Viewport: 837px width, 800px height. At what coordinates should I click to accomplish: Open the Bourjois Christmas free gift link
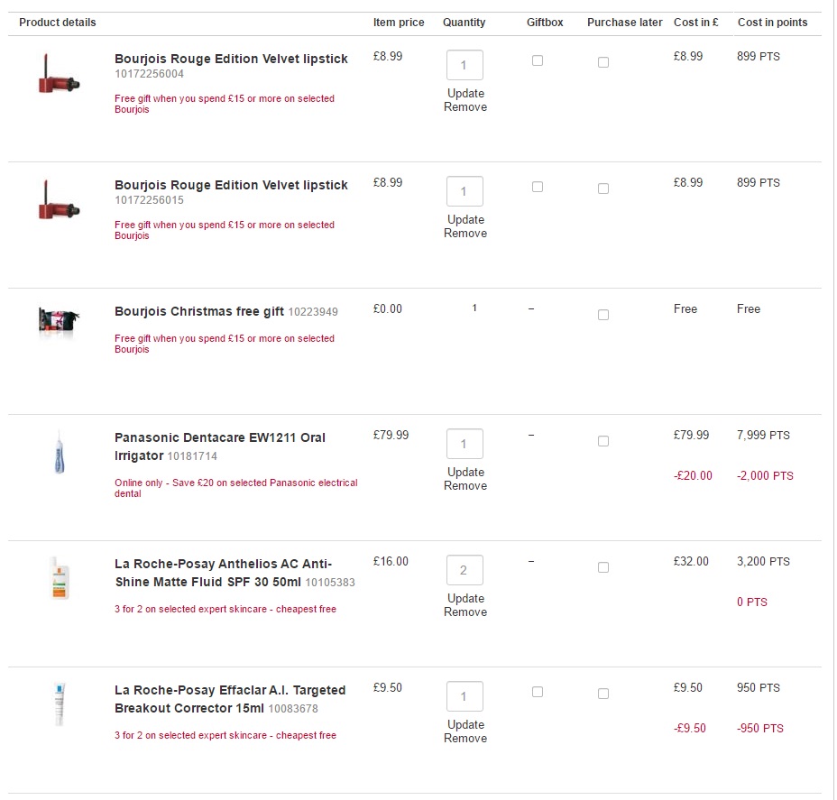coord(199,312)
